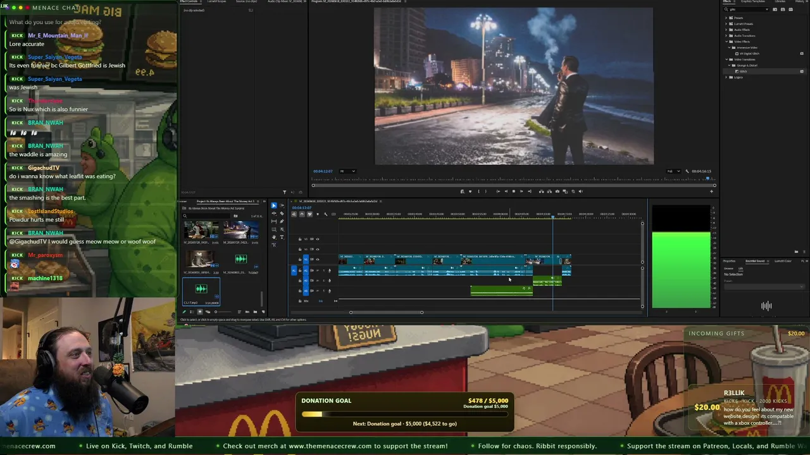Screen dimensions: 810x455
Task: Click the Extract button in Program monitor
Action: coord(549,191)
